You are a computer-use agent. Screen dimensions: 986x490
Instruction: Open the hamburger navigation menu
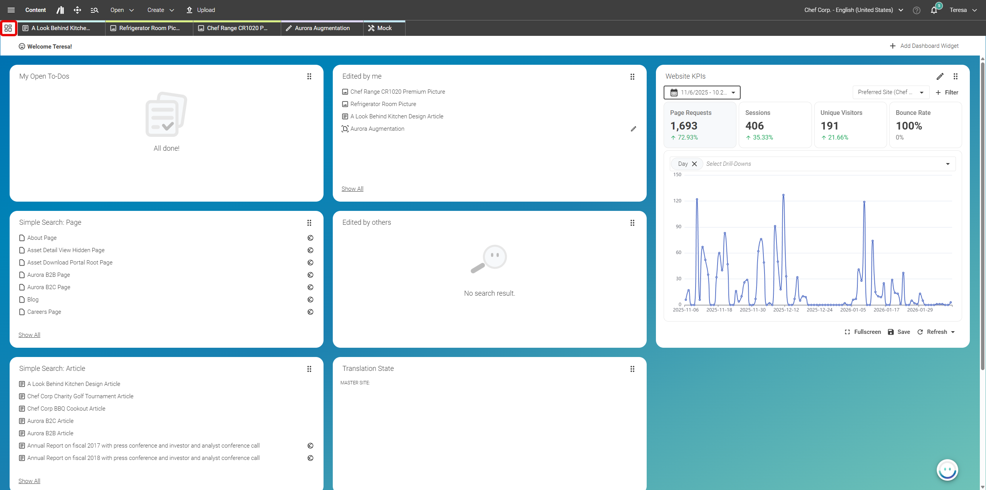[11, 10]
